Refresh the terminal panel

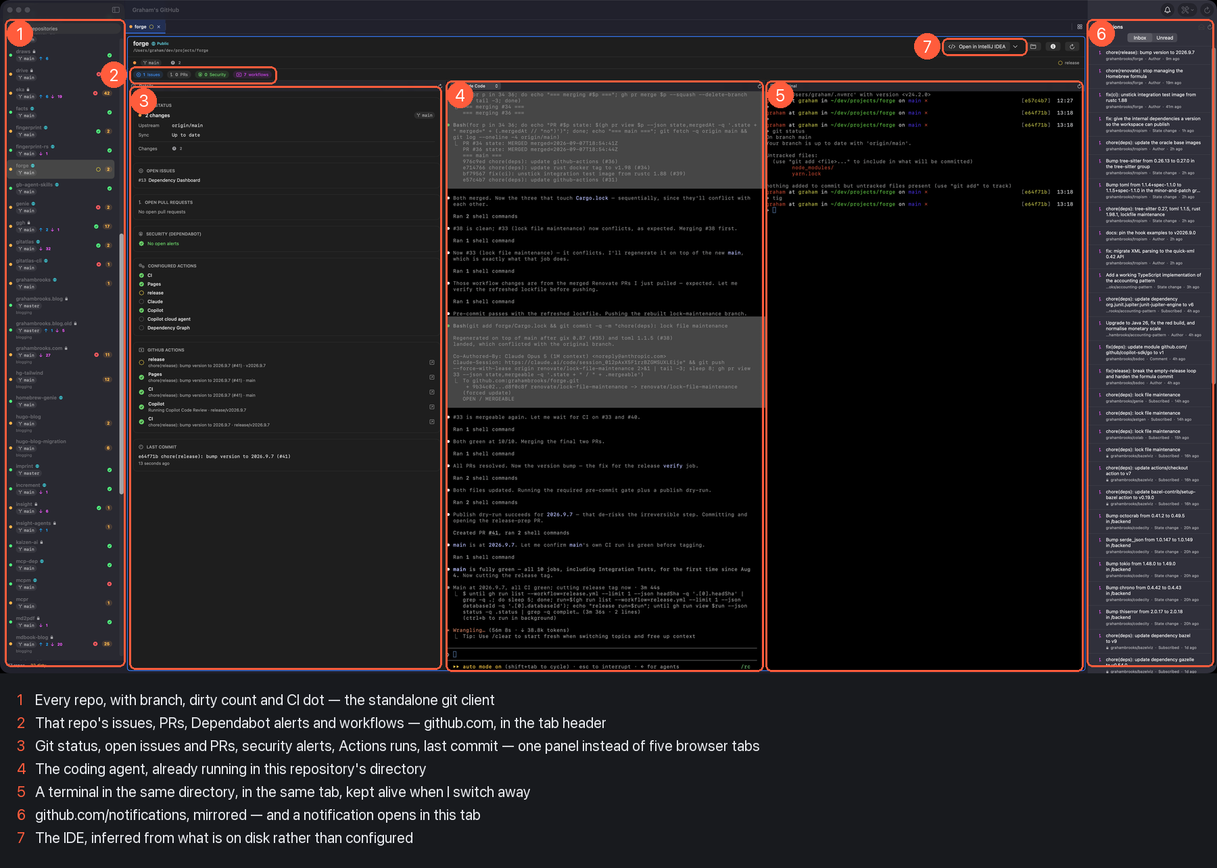click(1079, 87)
